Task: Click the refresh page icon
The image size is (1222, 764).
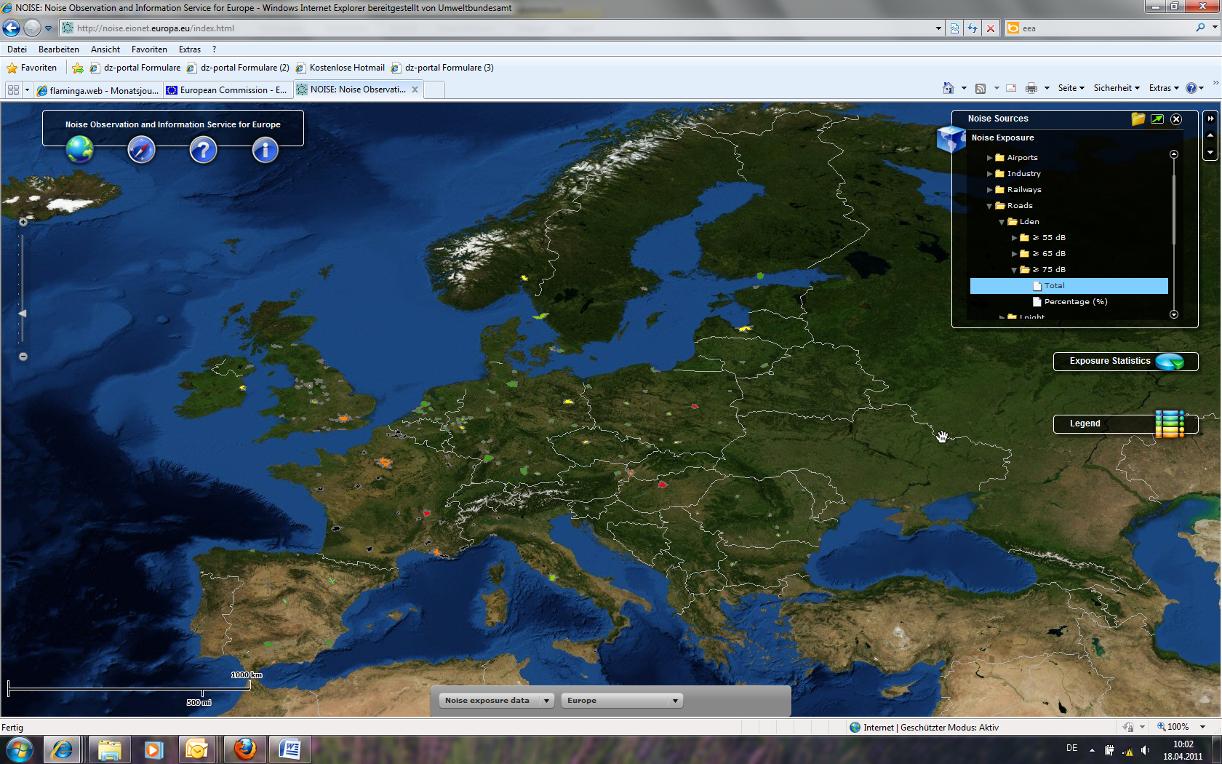Action: 973,28
